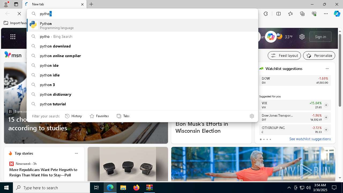
Task: Open the Windows Start menu
Action: pyautogui.click(x=6, y=188)
